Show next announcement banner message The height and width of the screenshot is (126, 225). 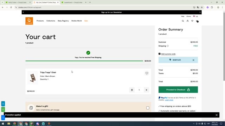pos(200,12)
